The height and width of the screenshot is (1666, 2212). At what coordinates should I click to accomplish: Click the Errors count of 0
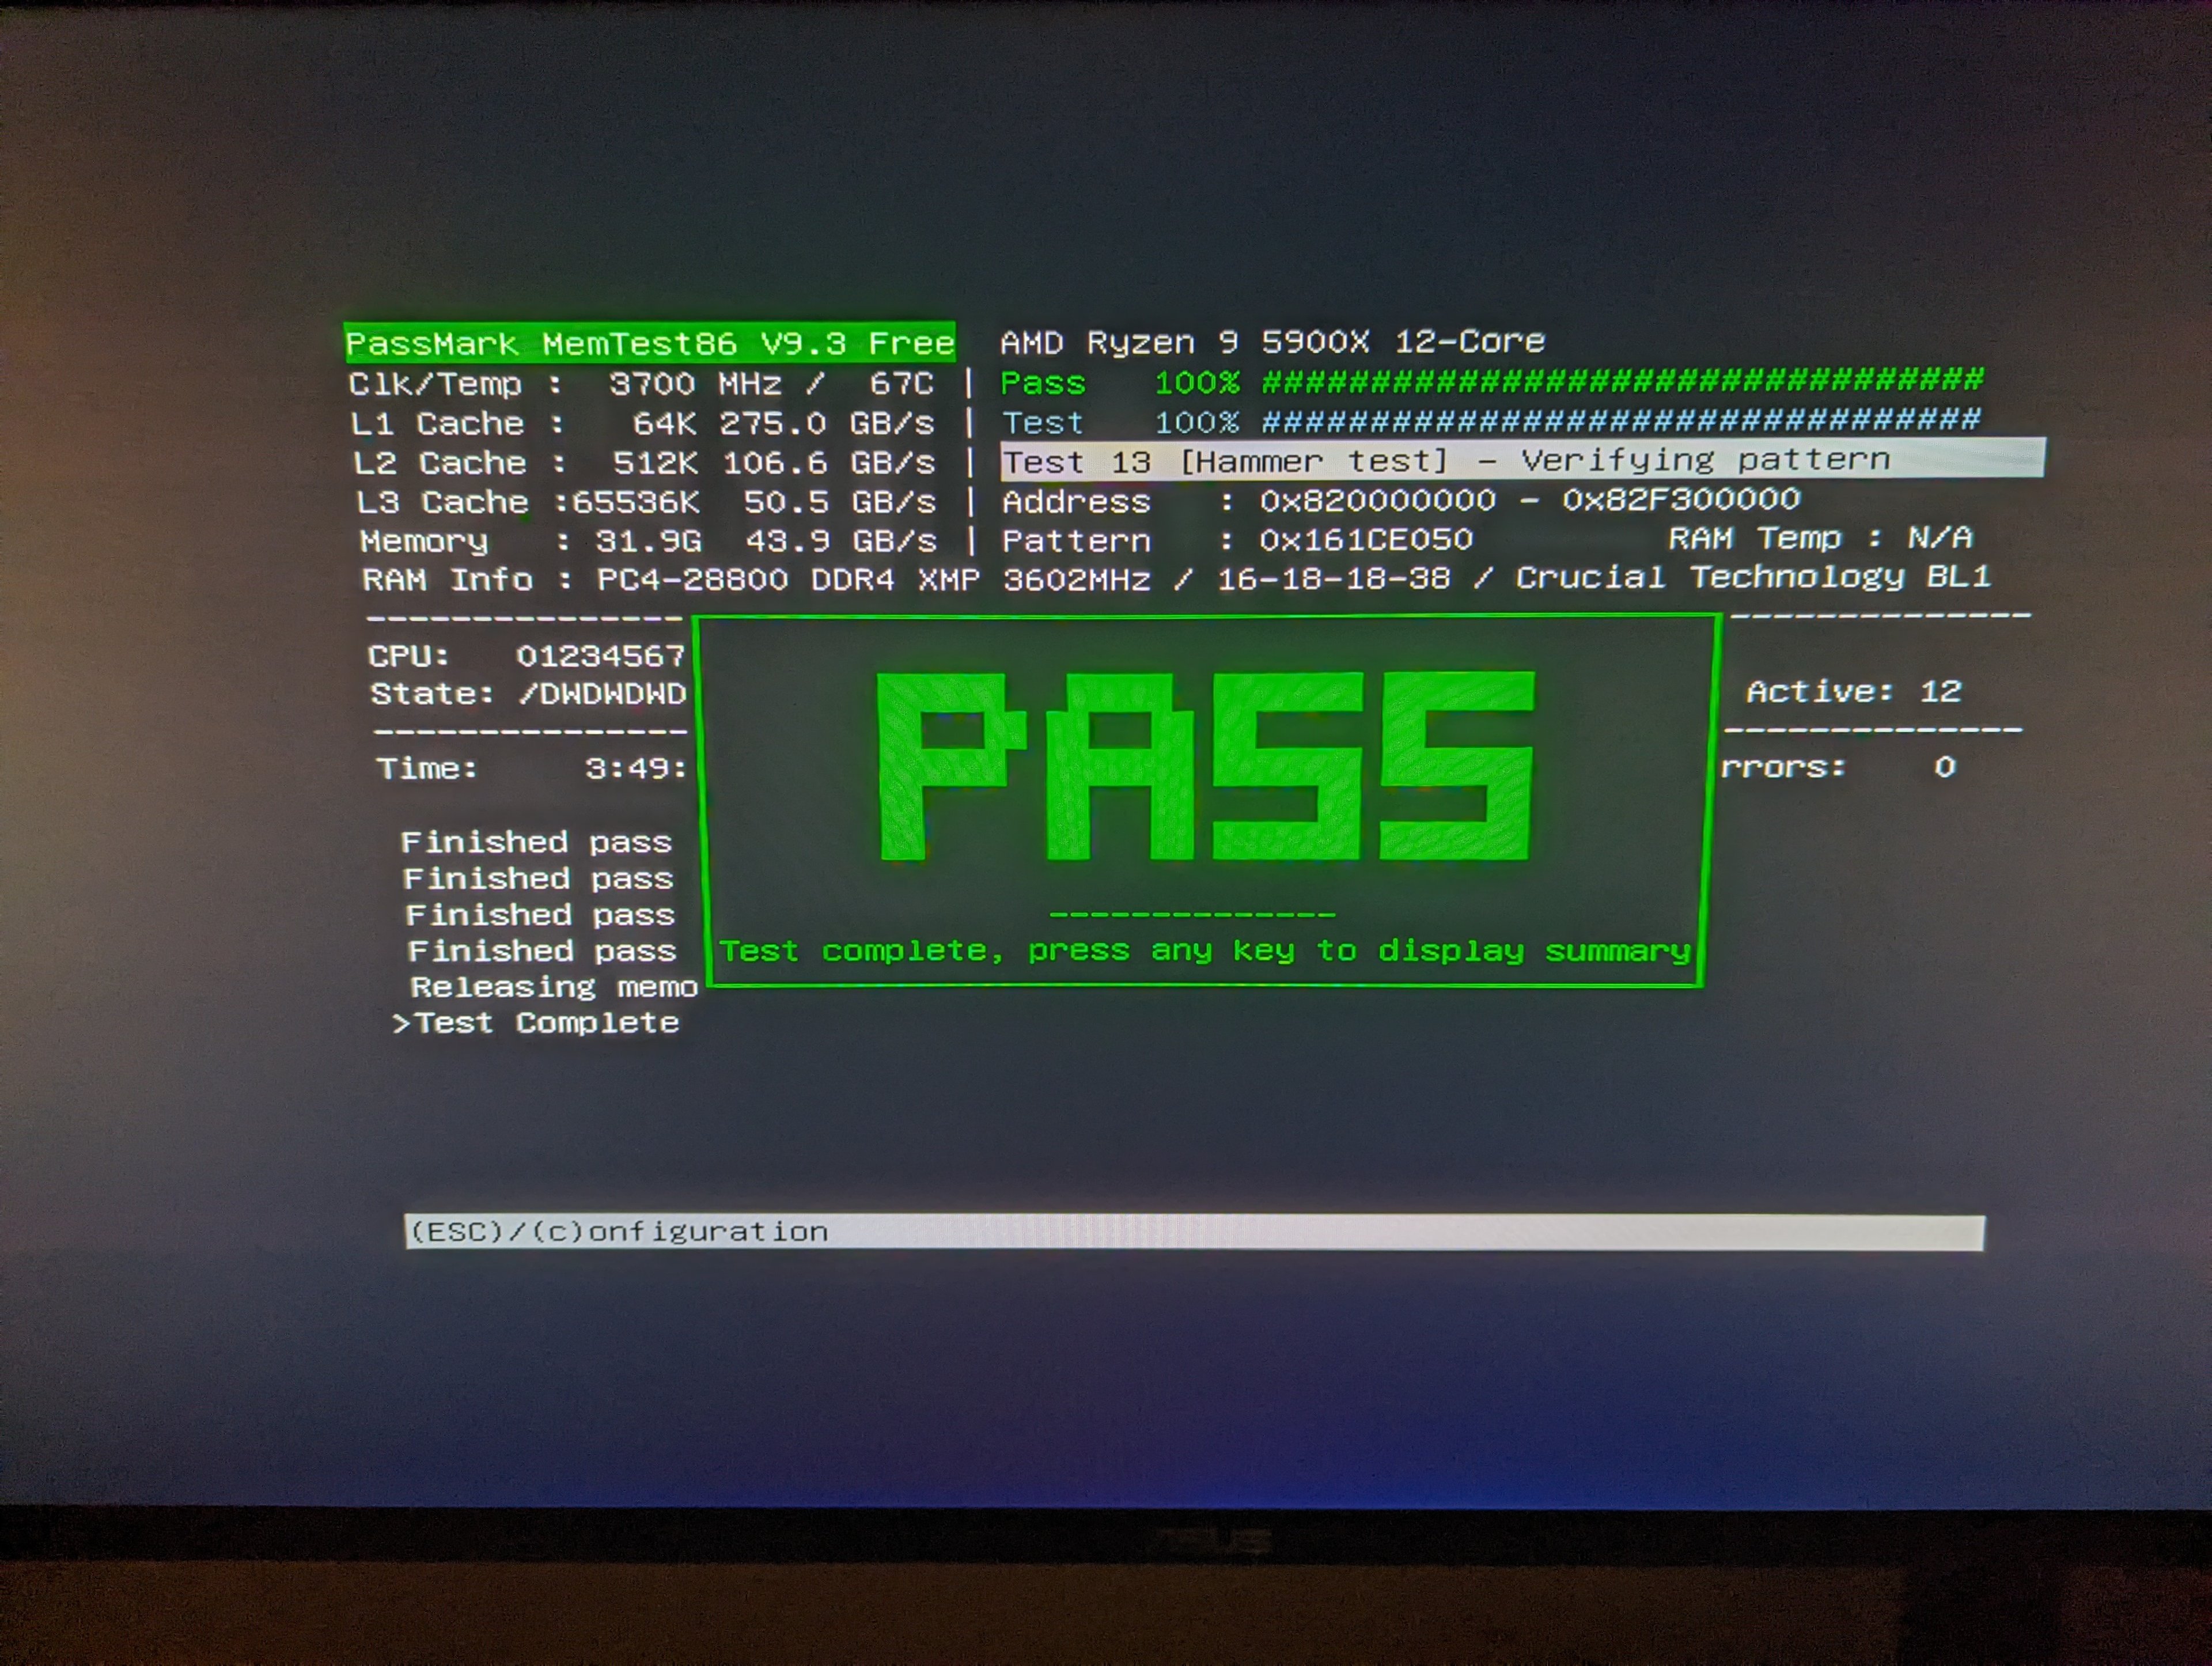[1943, 767]
